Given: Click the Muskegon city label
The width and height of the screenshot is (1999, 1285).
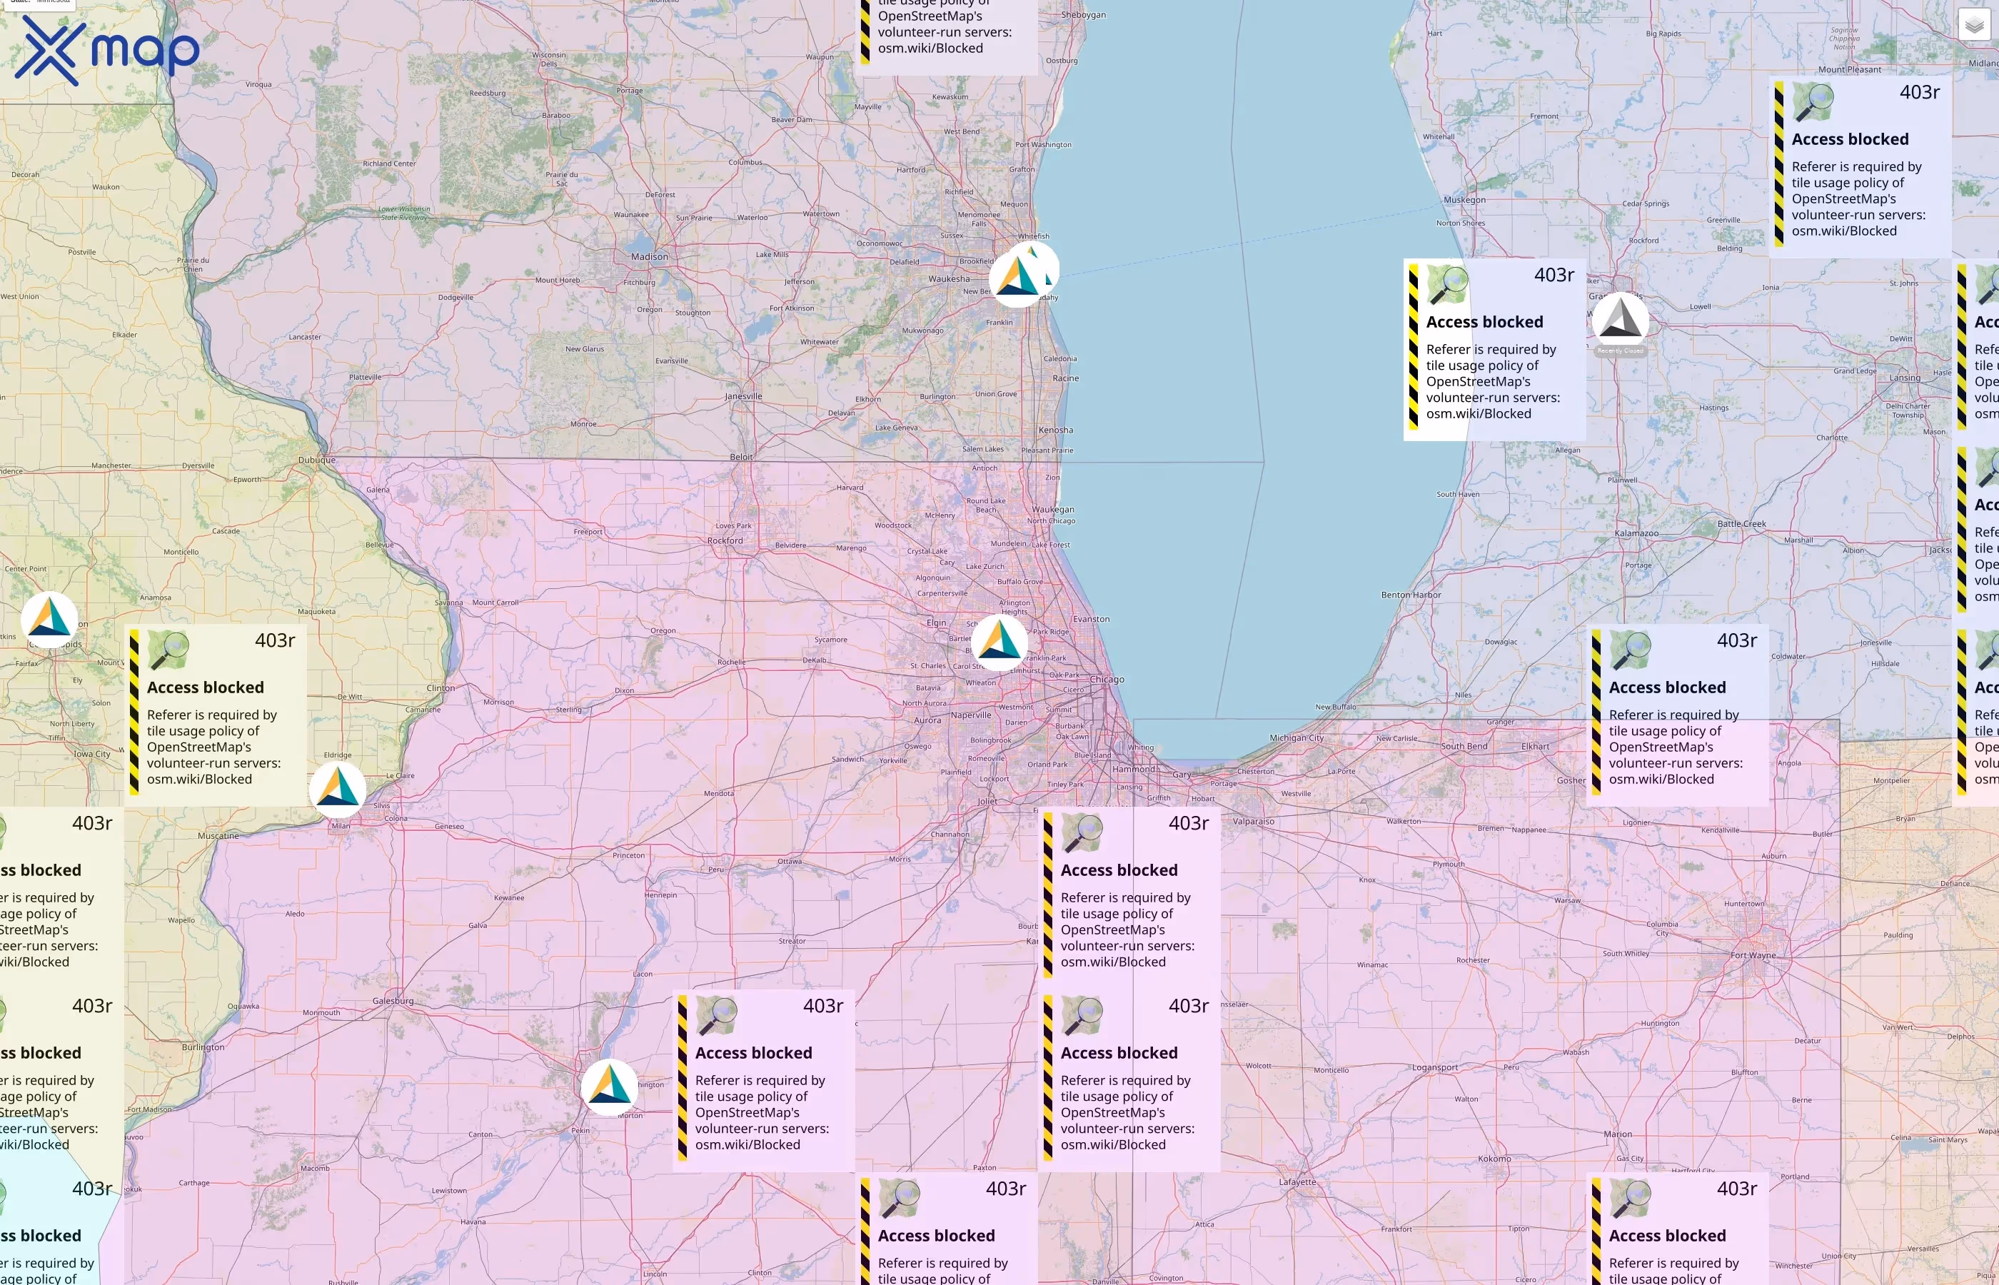Looking at the screenshot, I should (x=1464, y=201).
